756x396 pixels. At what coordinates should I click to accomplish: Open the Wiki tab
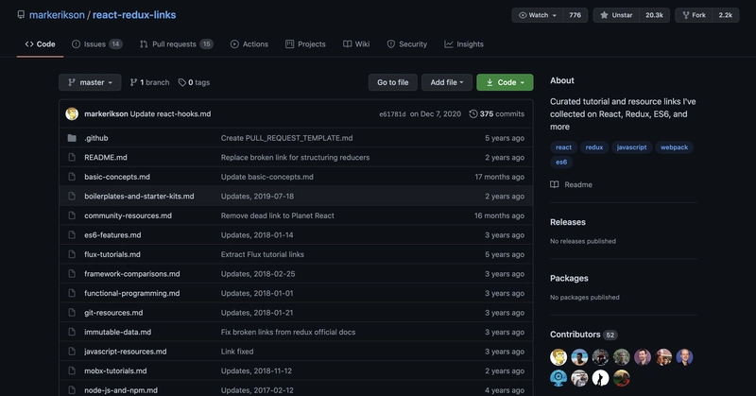(x=356, y=43)
